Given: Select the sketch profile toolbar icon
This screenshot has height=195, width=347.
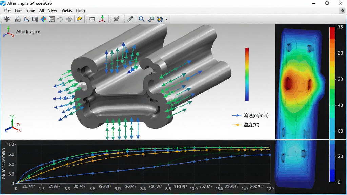Looking at the screenshot, I should (x=26, y=19).
